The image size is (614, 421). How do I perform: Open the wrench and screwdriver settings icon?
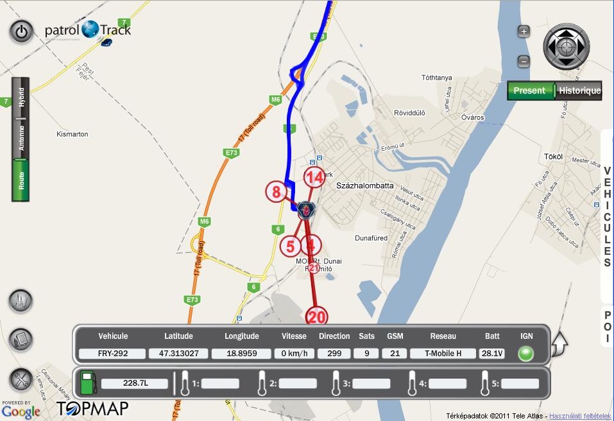pyautogui.click(x=21, y=379)
